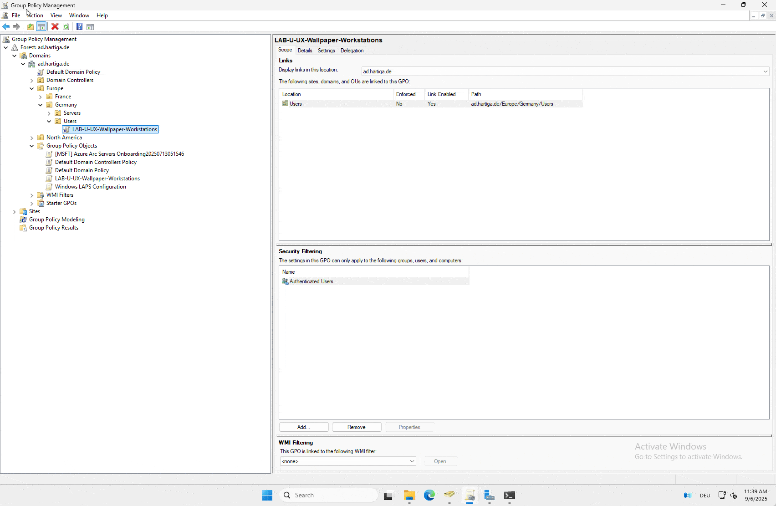
Task: Switch to the Settings tab
Action: 326,50
